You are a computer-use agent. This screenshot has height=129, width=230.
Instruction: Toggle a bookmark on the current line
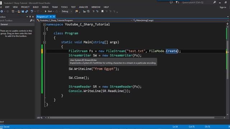(x=102, y=11)
